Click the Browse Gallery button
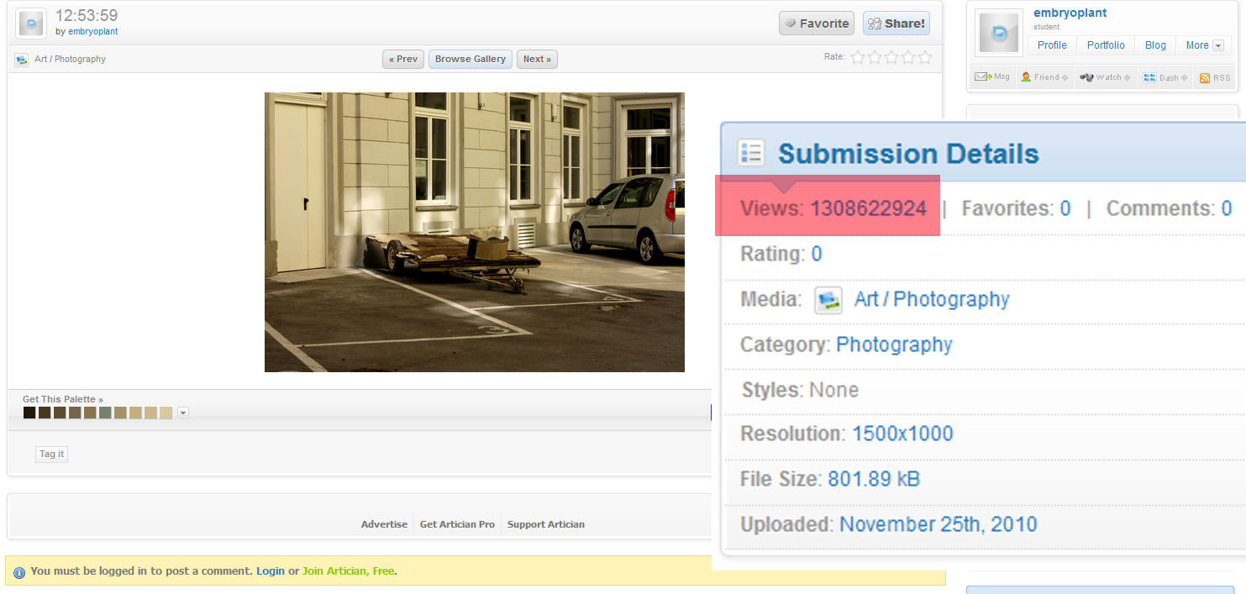Screen dimensions: 1246x594 (470, 59)
